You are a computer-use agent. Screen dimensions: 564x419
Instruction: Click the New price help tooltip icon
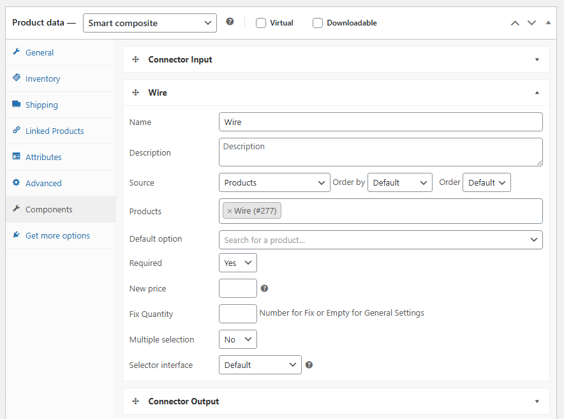pos(264,288)
